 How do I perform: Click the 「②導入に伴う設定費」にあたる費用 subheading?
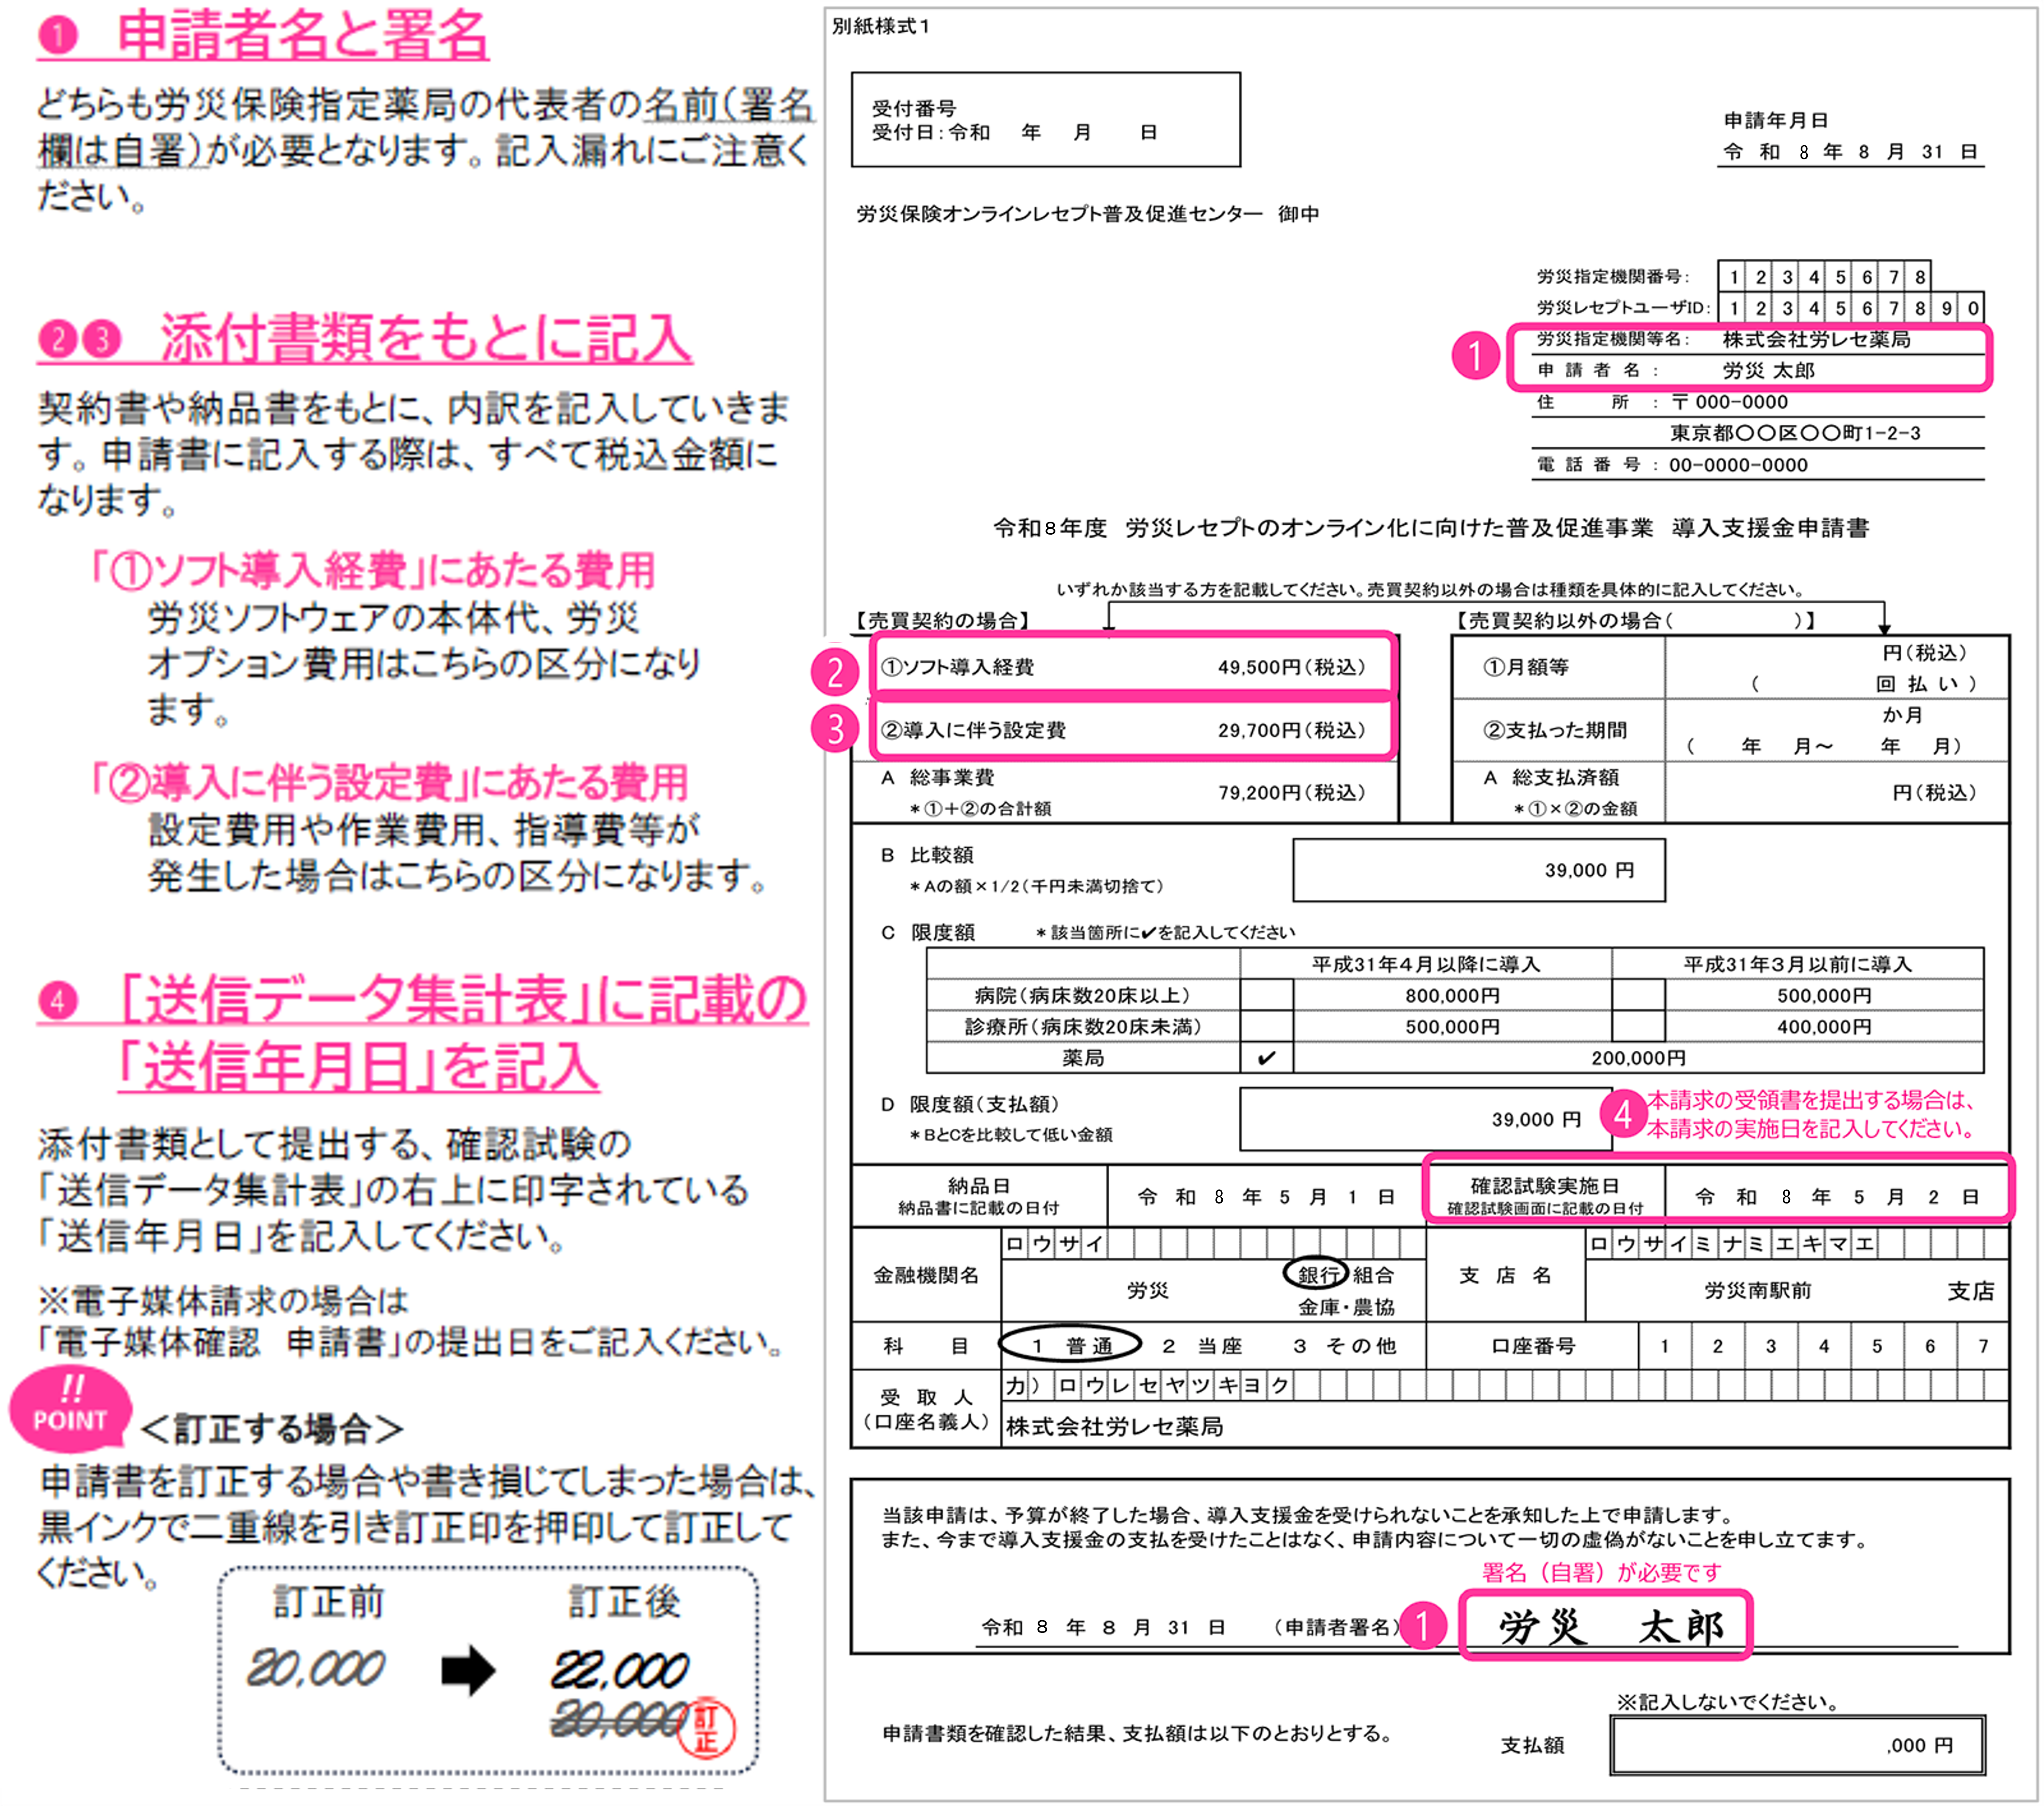tap(389, 782)
